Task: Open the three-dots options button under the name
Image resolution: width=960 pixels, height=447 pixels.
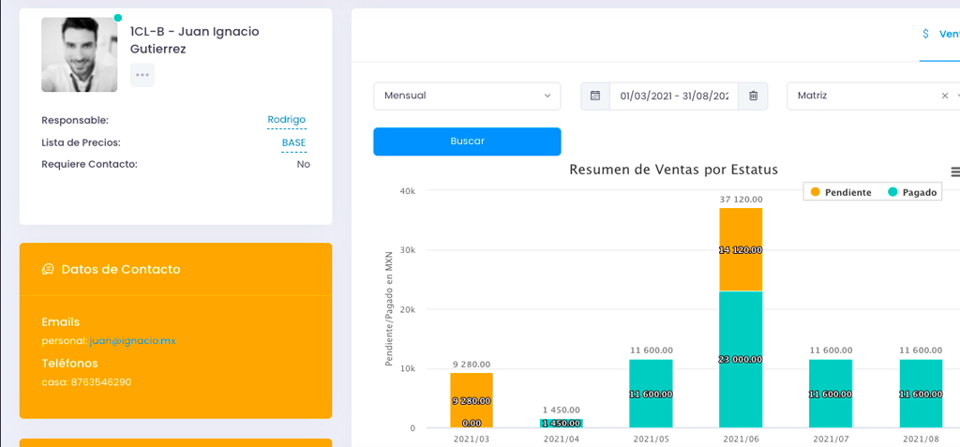Action: pyautogui.click(x=142, y=75)
